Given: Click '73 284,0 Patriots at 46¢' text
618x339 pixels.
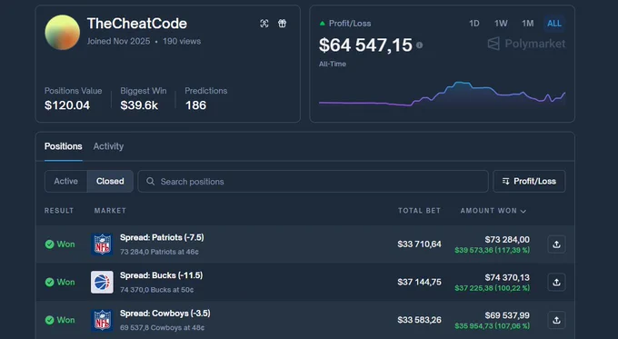Looking at the screenshot, I should pos(159,252).
